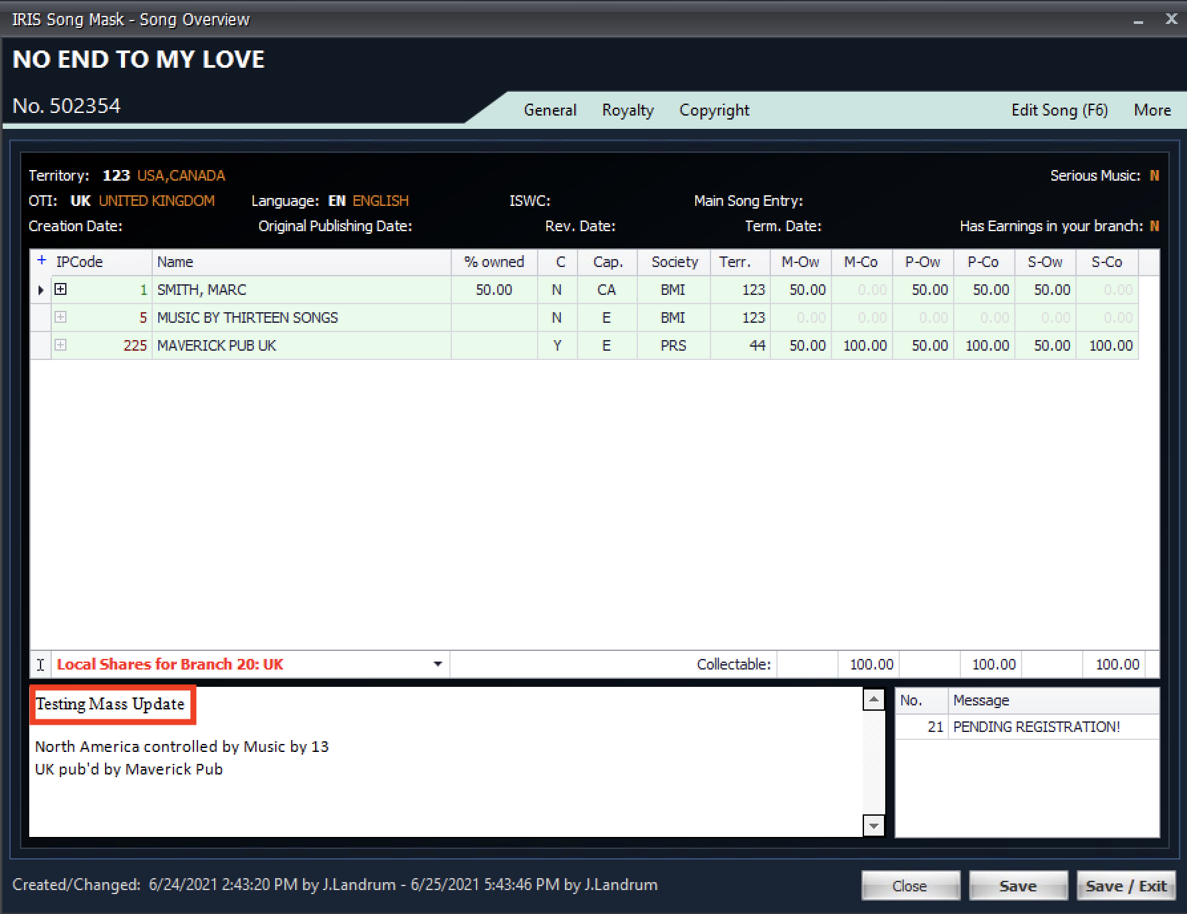Open the General tab
Image resolution: width=1187 pixels, height=914 pixels.
[550, 110]
